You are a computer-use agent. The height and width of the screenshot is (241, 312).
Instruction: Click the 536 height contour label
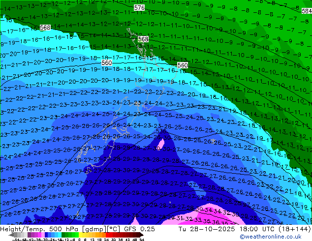click(161, 131)
